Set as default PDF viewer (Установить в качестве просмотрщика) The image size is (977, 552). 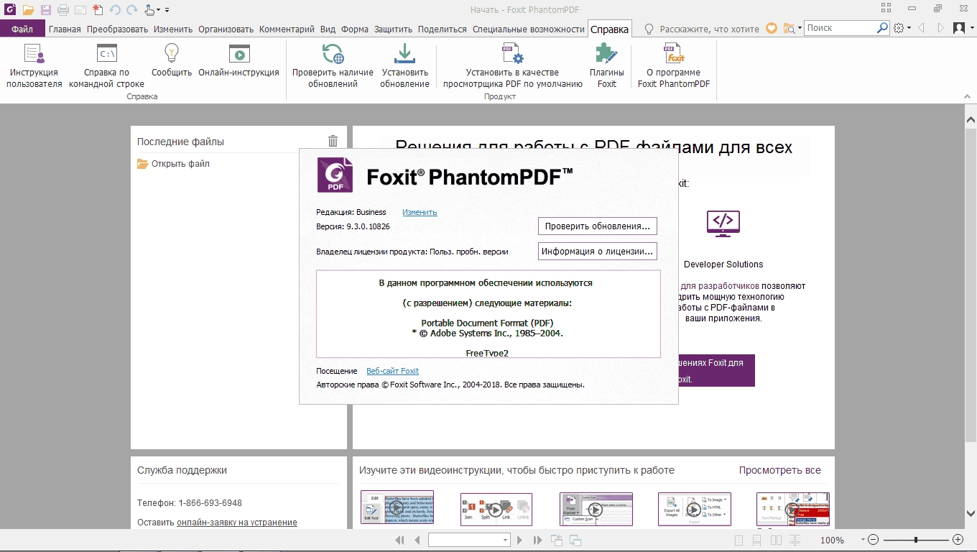(x=512, y=65)
